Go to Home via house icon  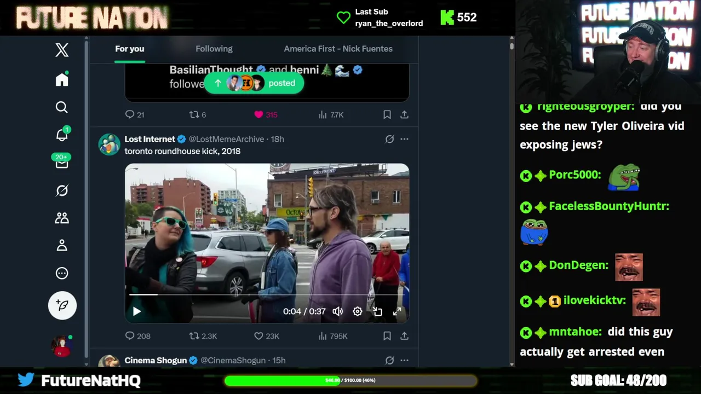coord(62,79)
